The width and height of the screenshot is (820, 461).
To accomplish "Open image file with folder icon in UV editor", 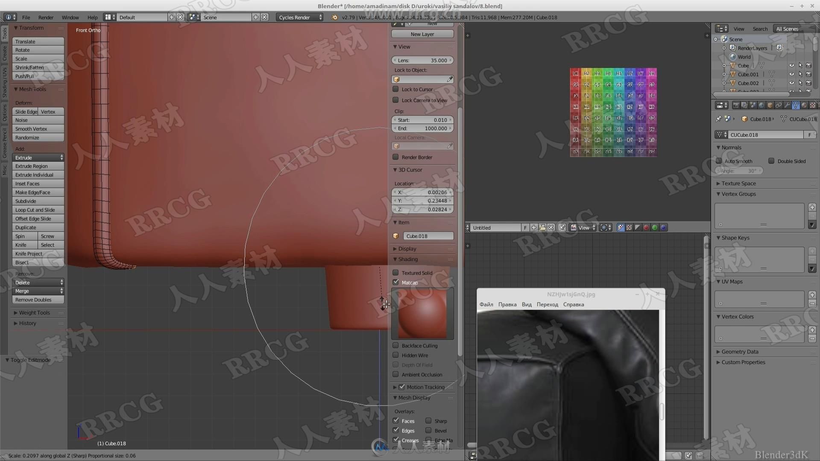I will (542, 228).
